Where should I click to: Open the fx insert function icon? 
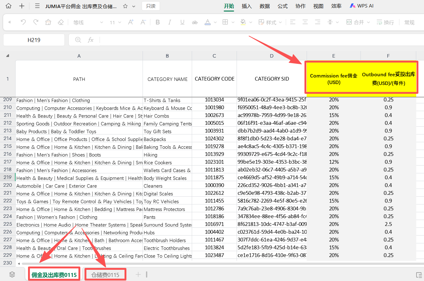click(x=91, y=40)
